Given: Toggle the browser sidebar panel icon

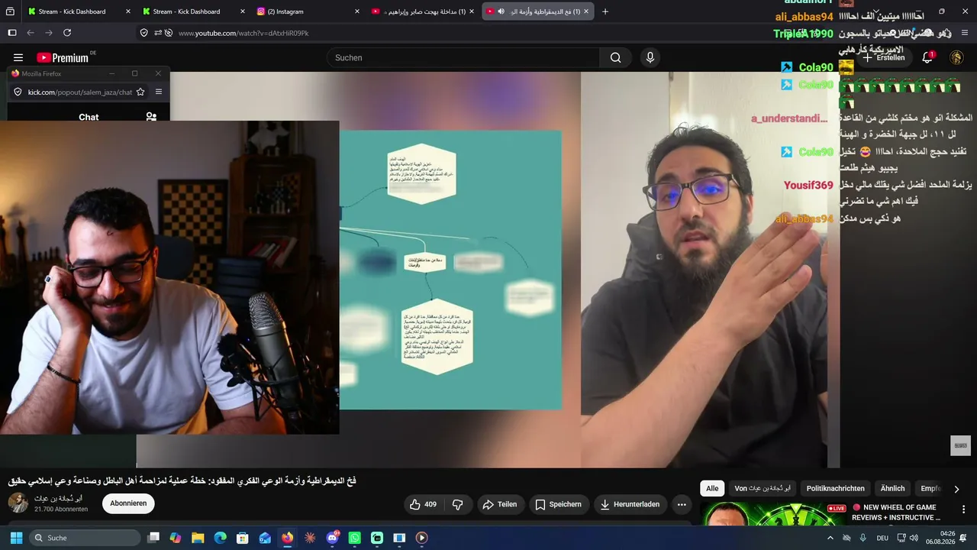Looking at the screenshot, I should tap(11, 33).
